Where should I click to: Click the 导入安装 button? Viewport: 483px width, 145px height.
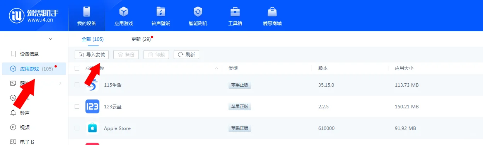click(92, 55)
